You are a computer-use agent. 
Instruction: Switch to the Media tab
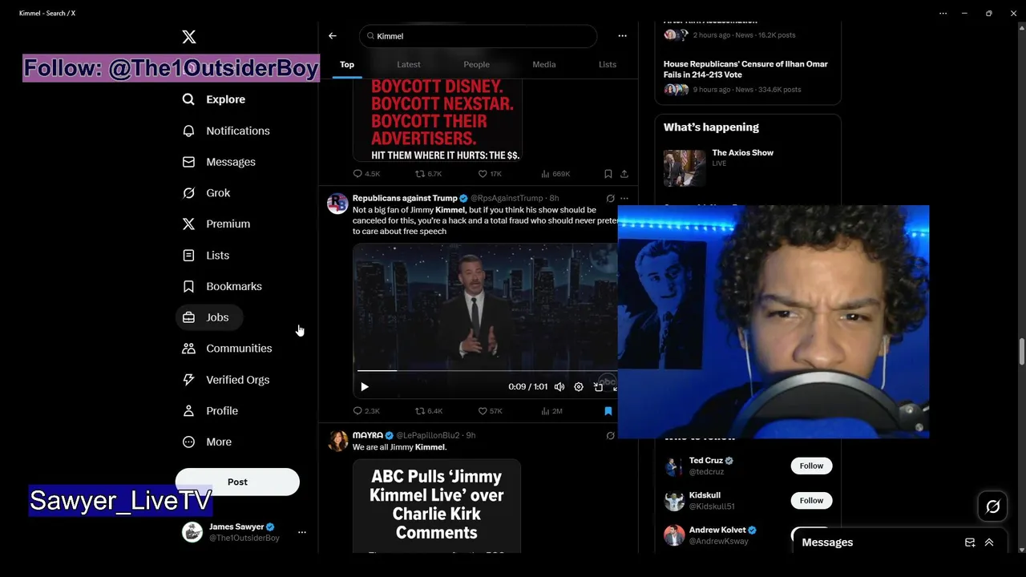pyautogui.click(x=544, y=64)
